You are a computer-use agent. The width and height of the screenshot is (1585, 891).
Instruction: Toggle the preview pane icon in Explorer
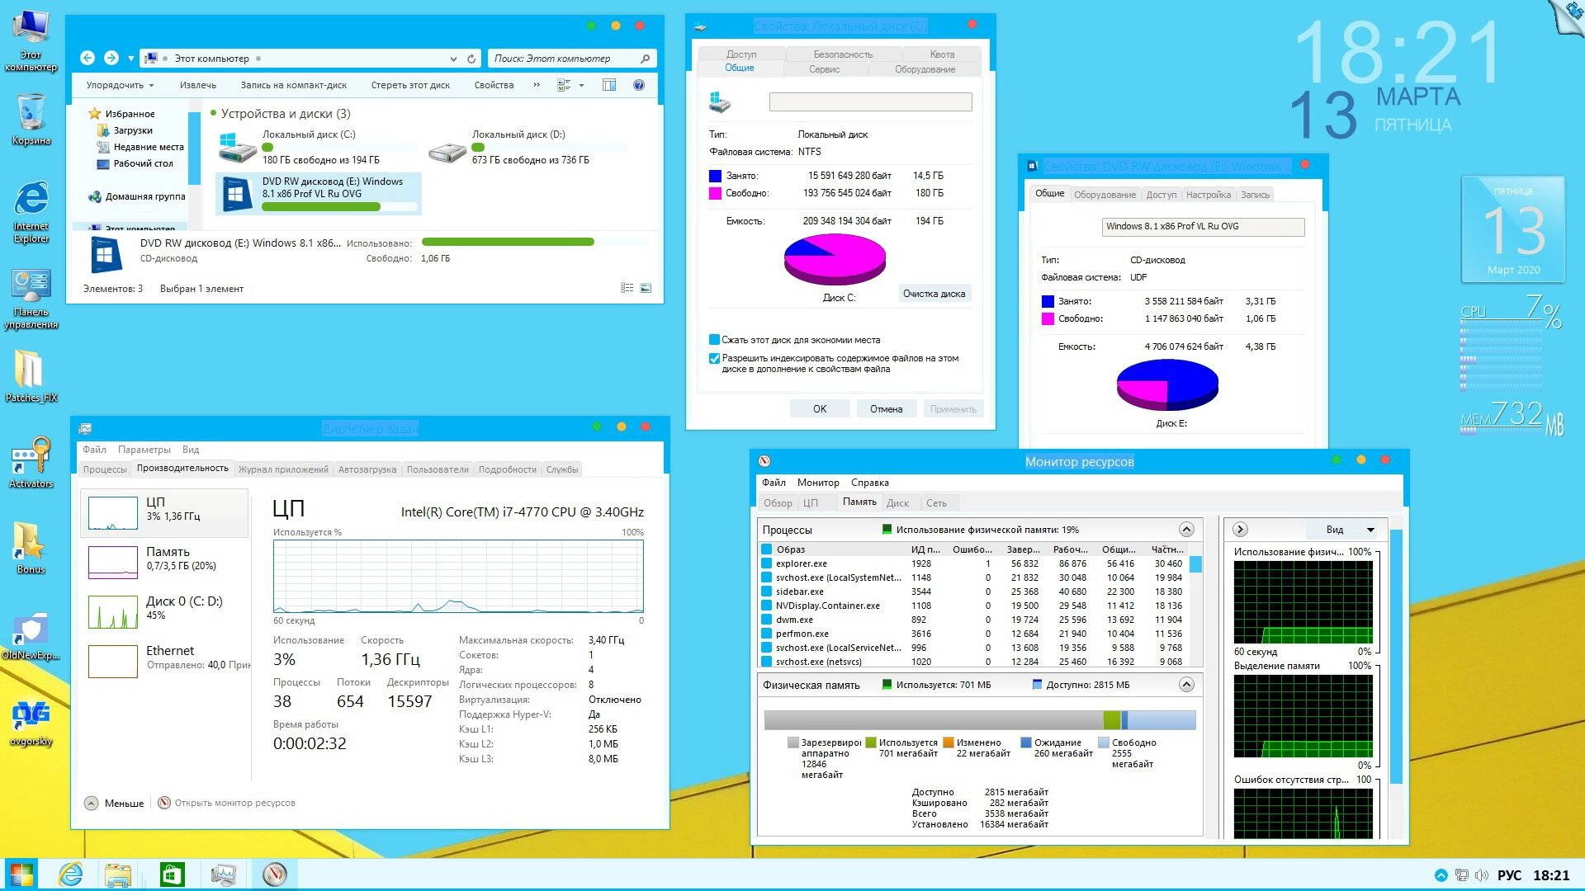tap(609, 85)
